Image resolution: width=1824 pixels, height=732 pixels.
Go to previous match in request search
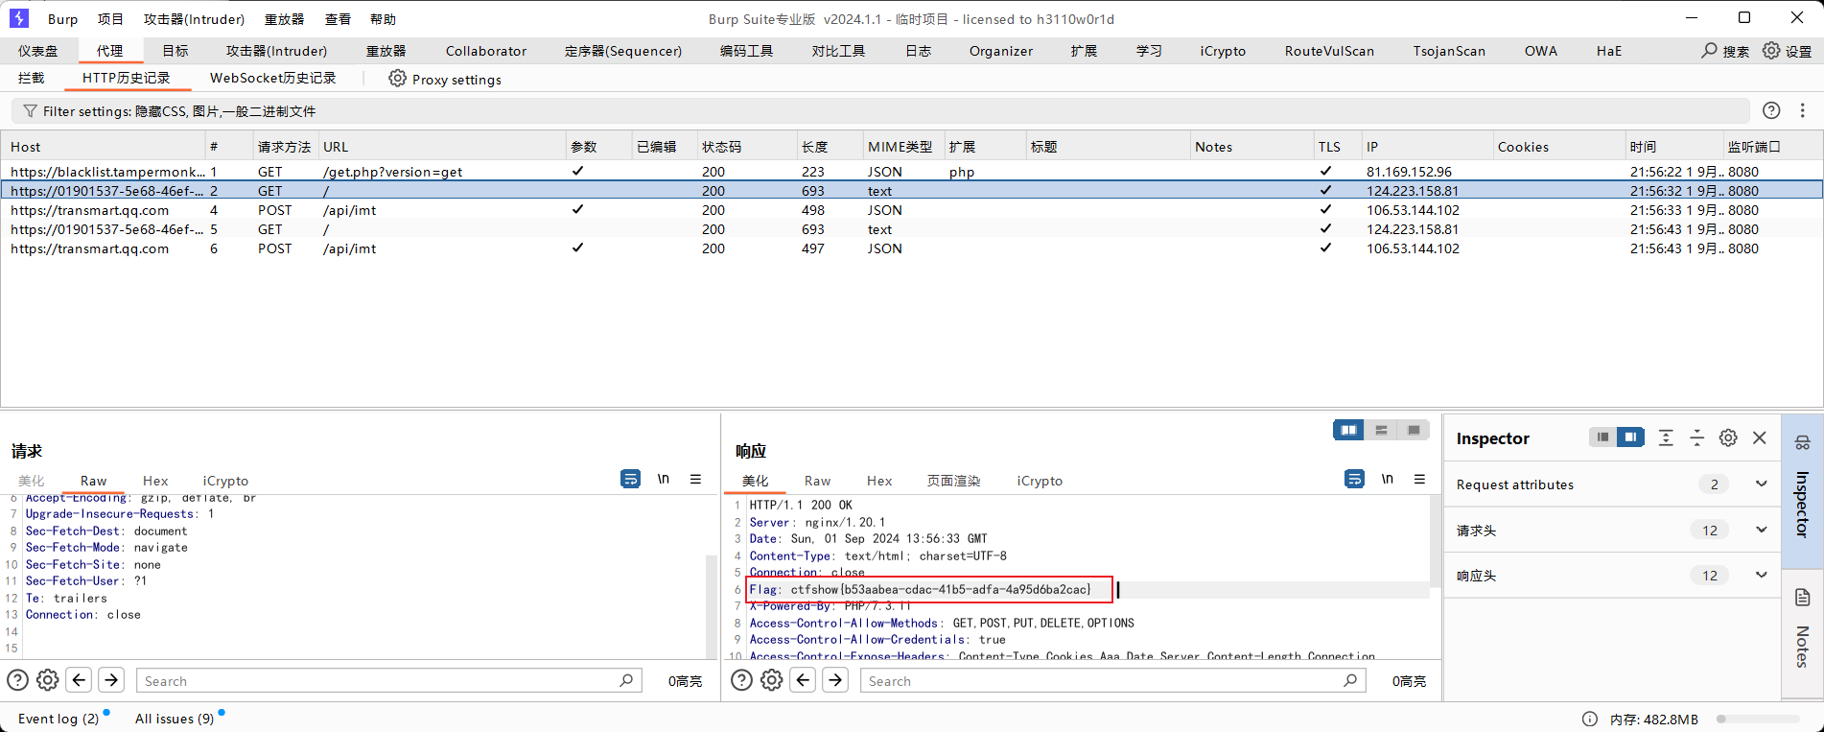(x=80, y=680)
